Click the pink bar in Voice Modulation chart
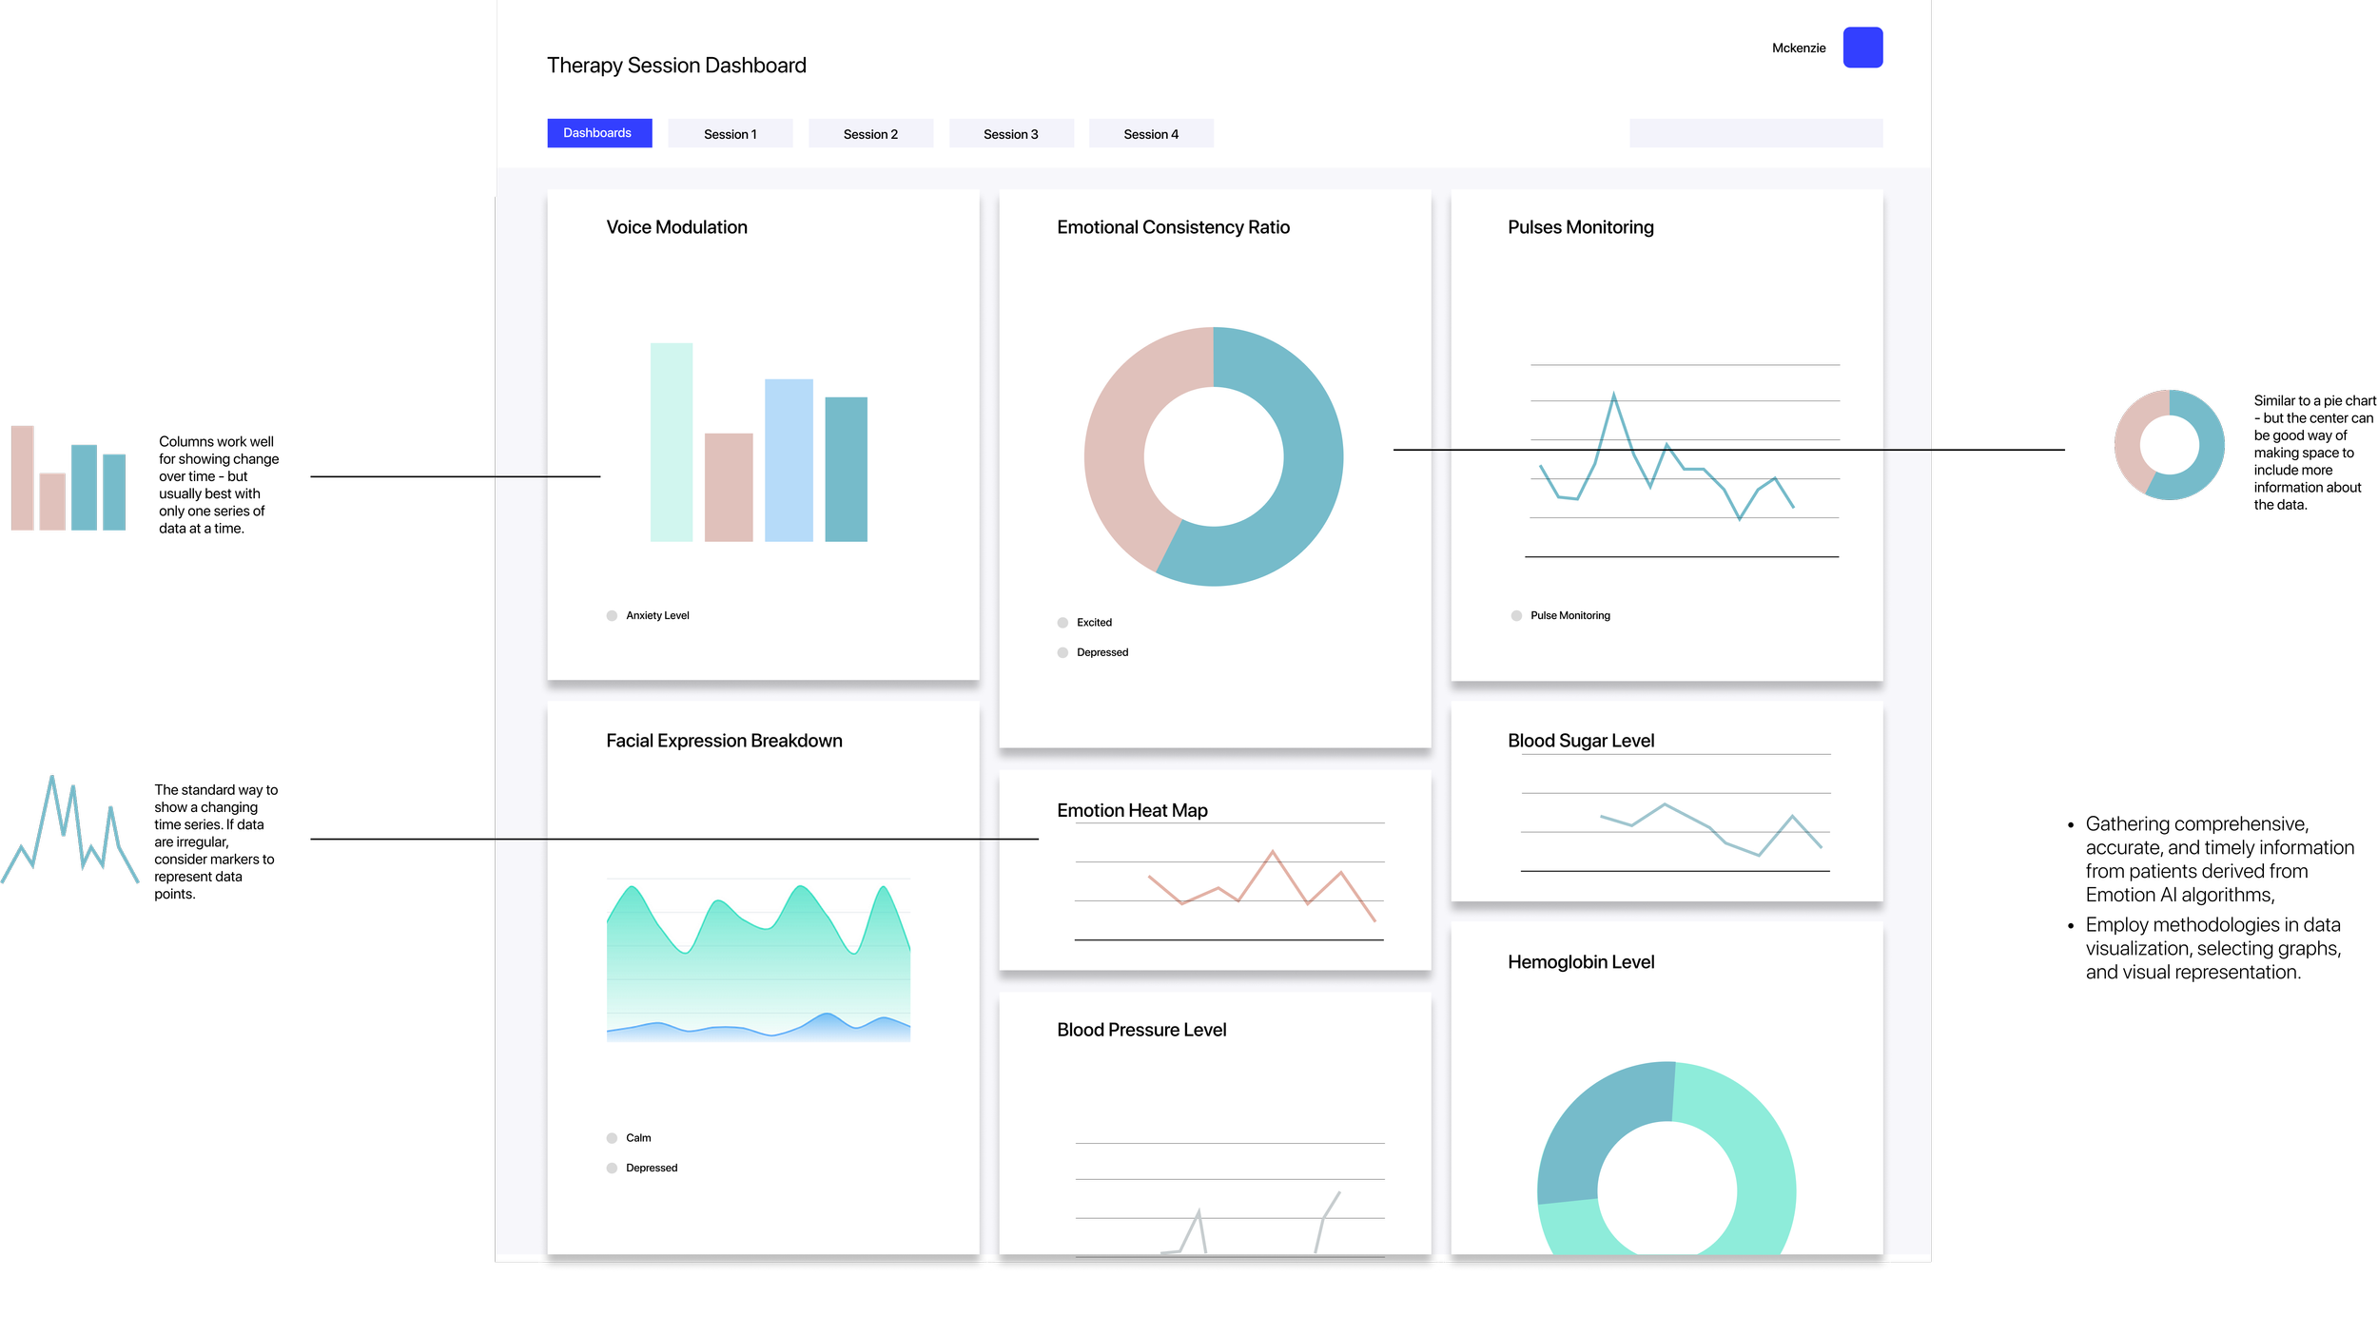This screenshot has width=2378, height=1334. pos(728,487)
